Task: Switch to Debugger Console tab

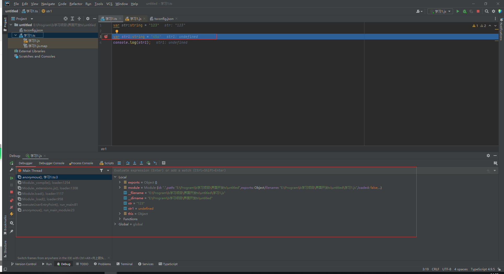Action: [51, 163]
